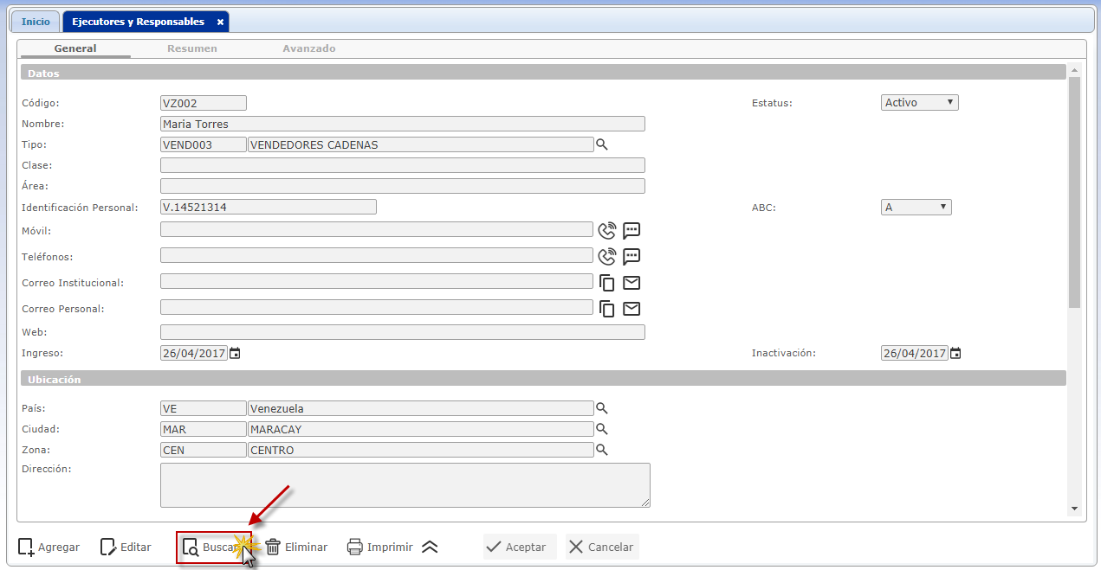
Task: Click the scrollbar down arrow
Action: coord(1075,509)
